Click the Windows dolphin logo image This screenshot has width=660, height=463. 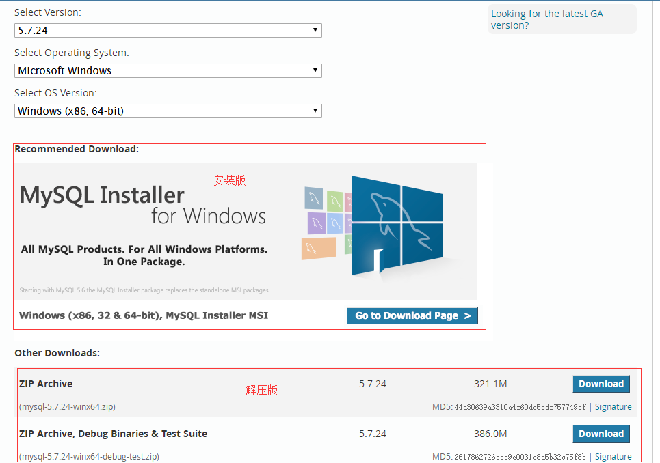tap(397, 225)
